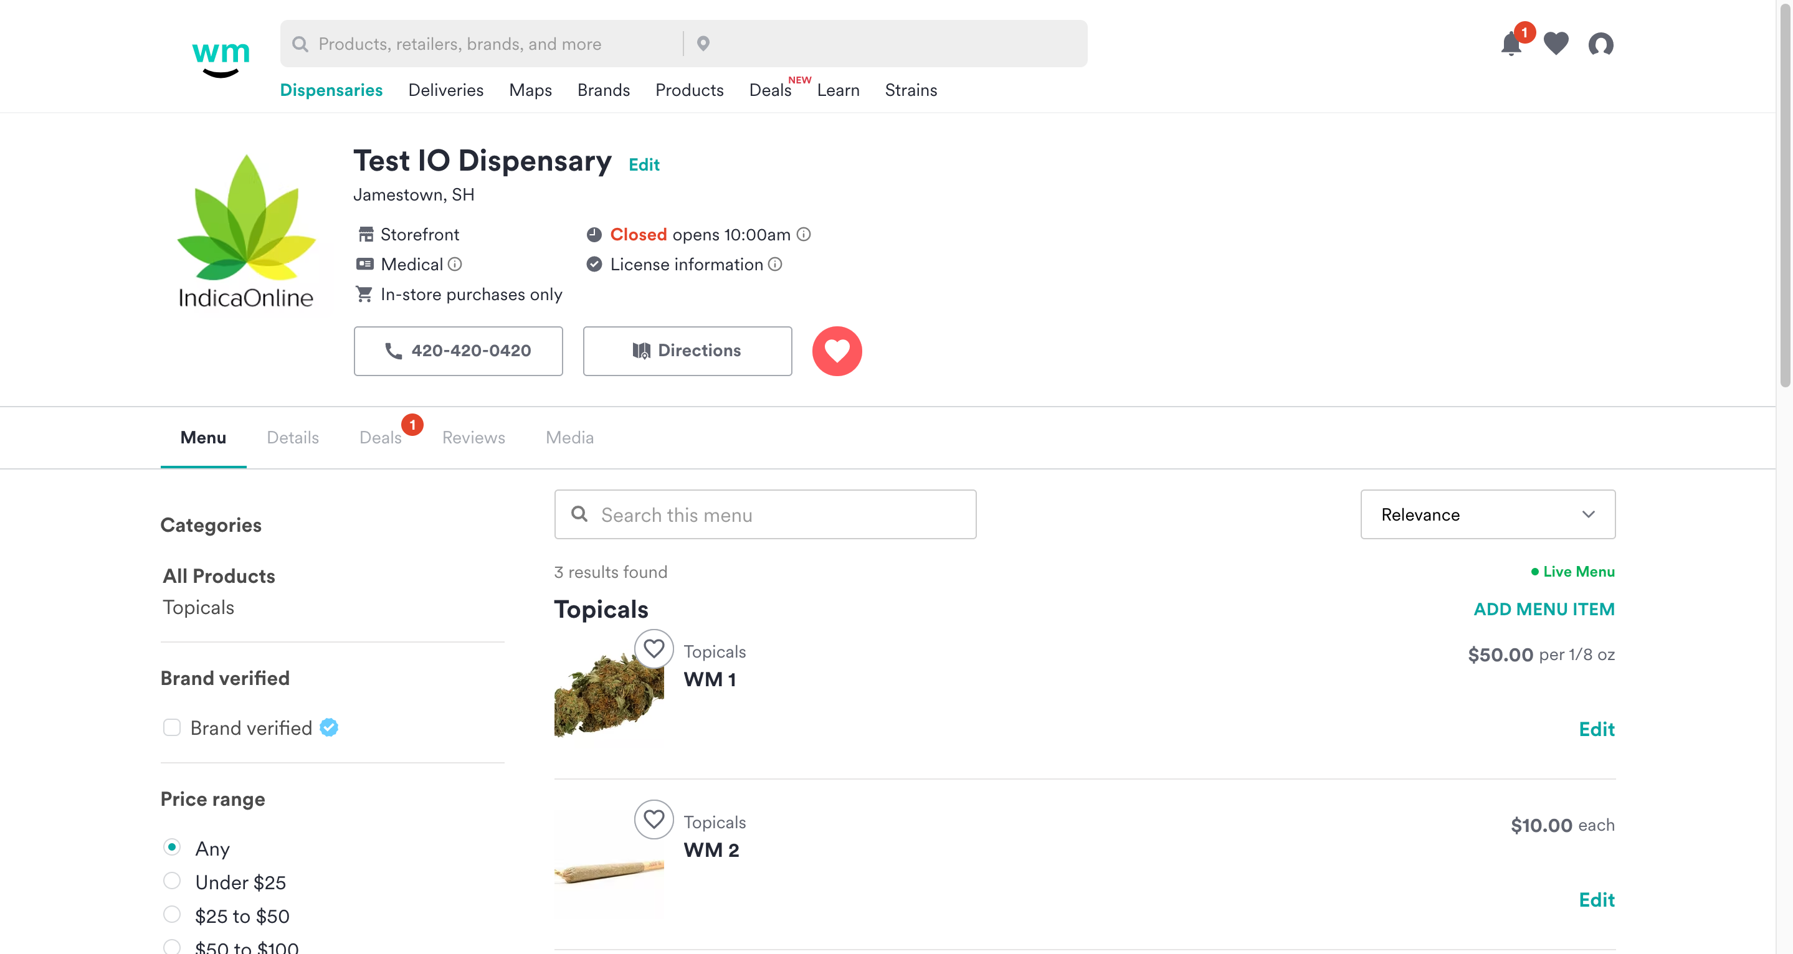The width and height of the screenshot is (1793, 954).
Task: Edit the WM 1 menu item
Action: (1597, 729)
